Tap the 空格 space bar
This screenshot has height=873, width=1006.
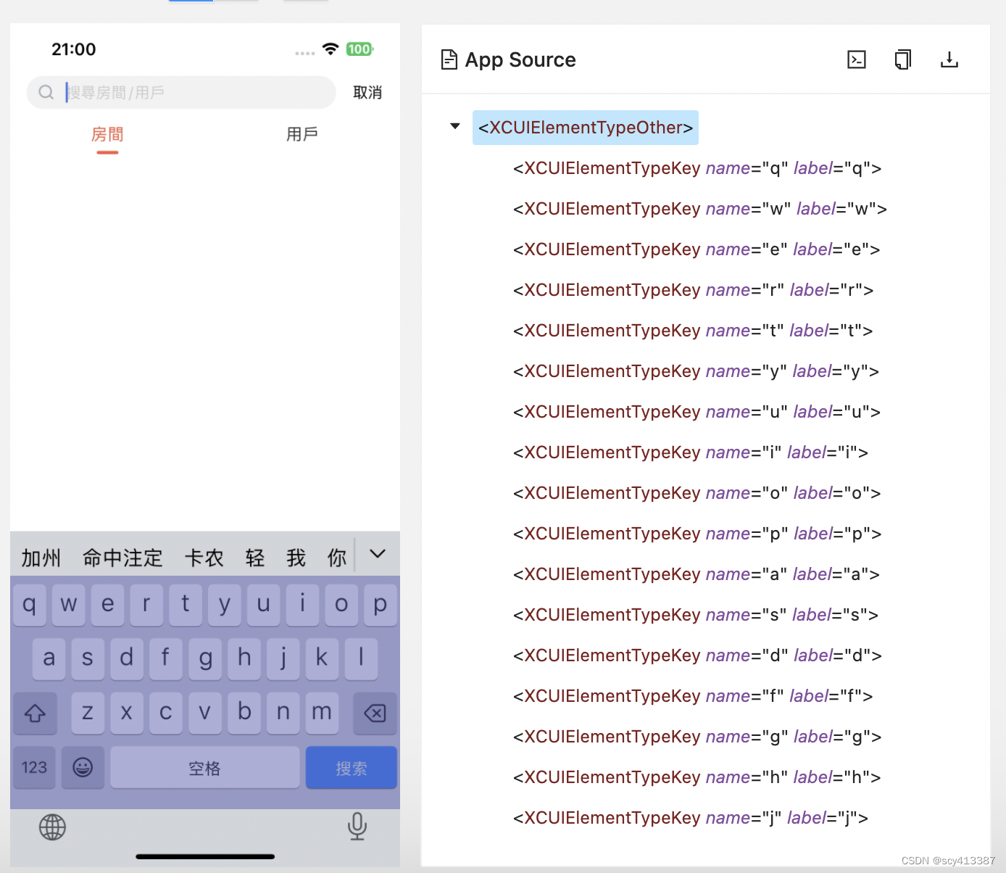tap(204, 767)
